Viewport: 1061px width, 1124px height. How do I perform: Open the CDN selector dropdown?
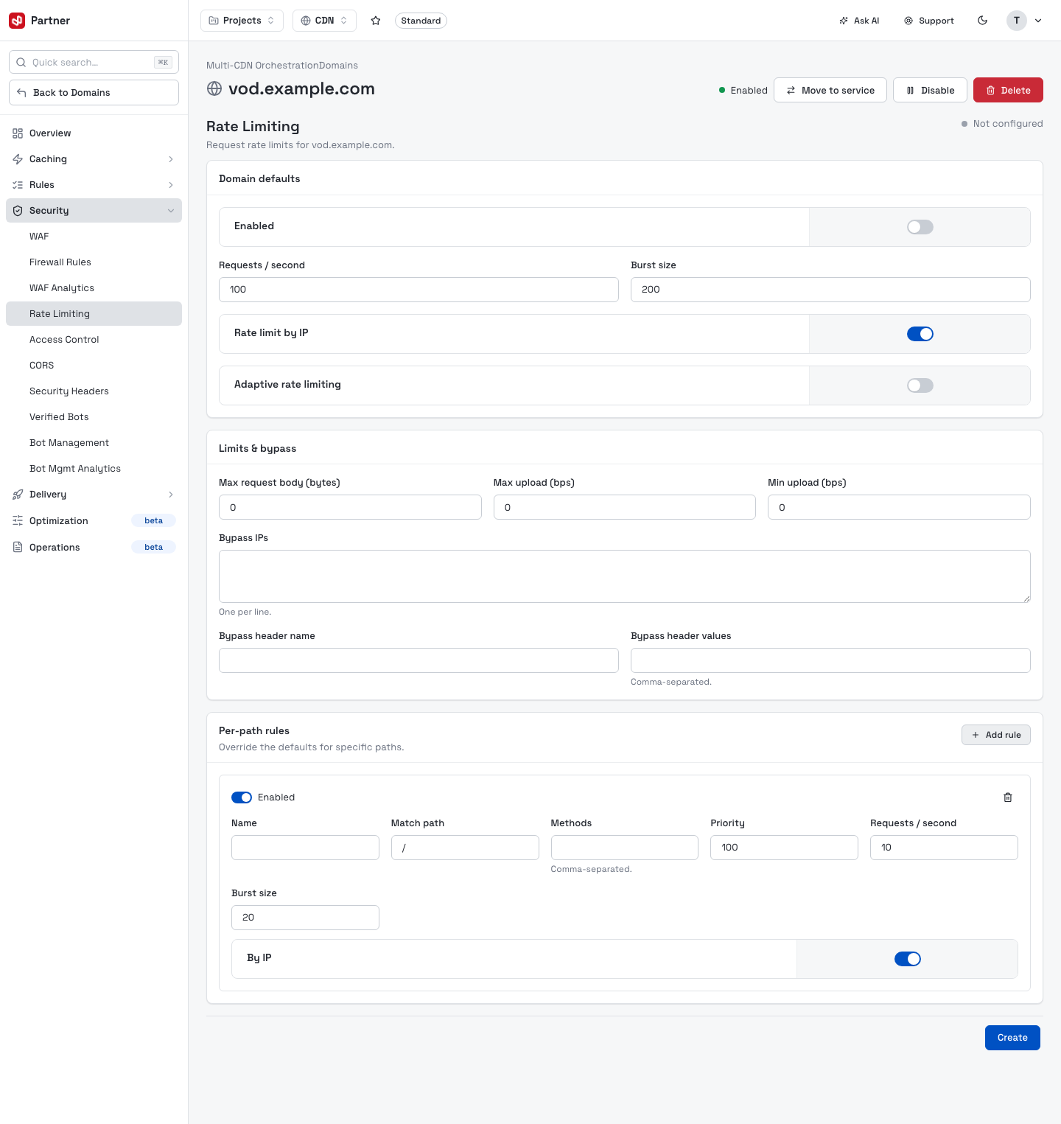coord(324,21)
